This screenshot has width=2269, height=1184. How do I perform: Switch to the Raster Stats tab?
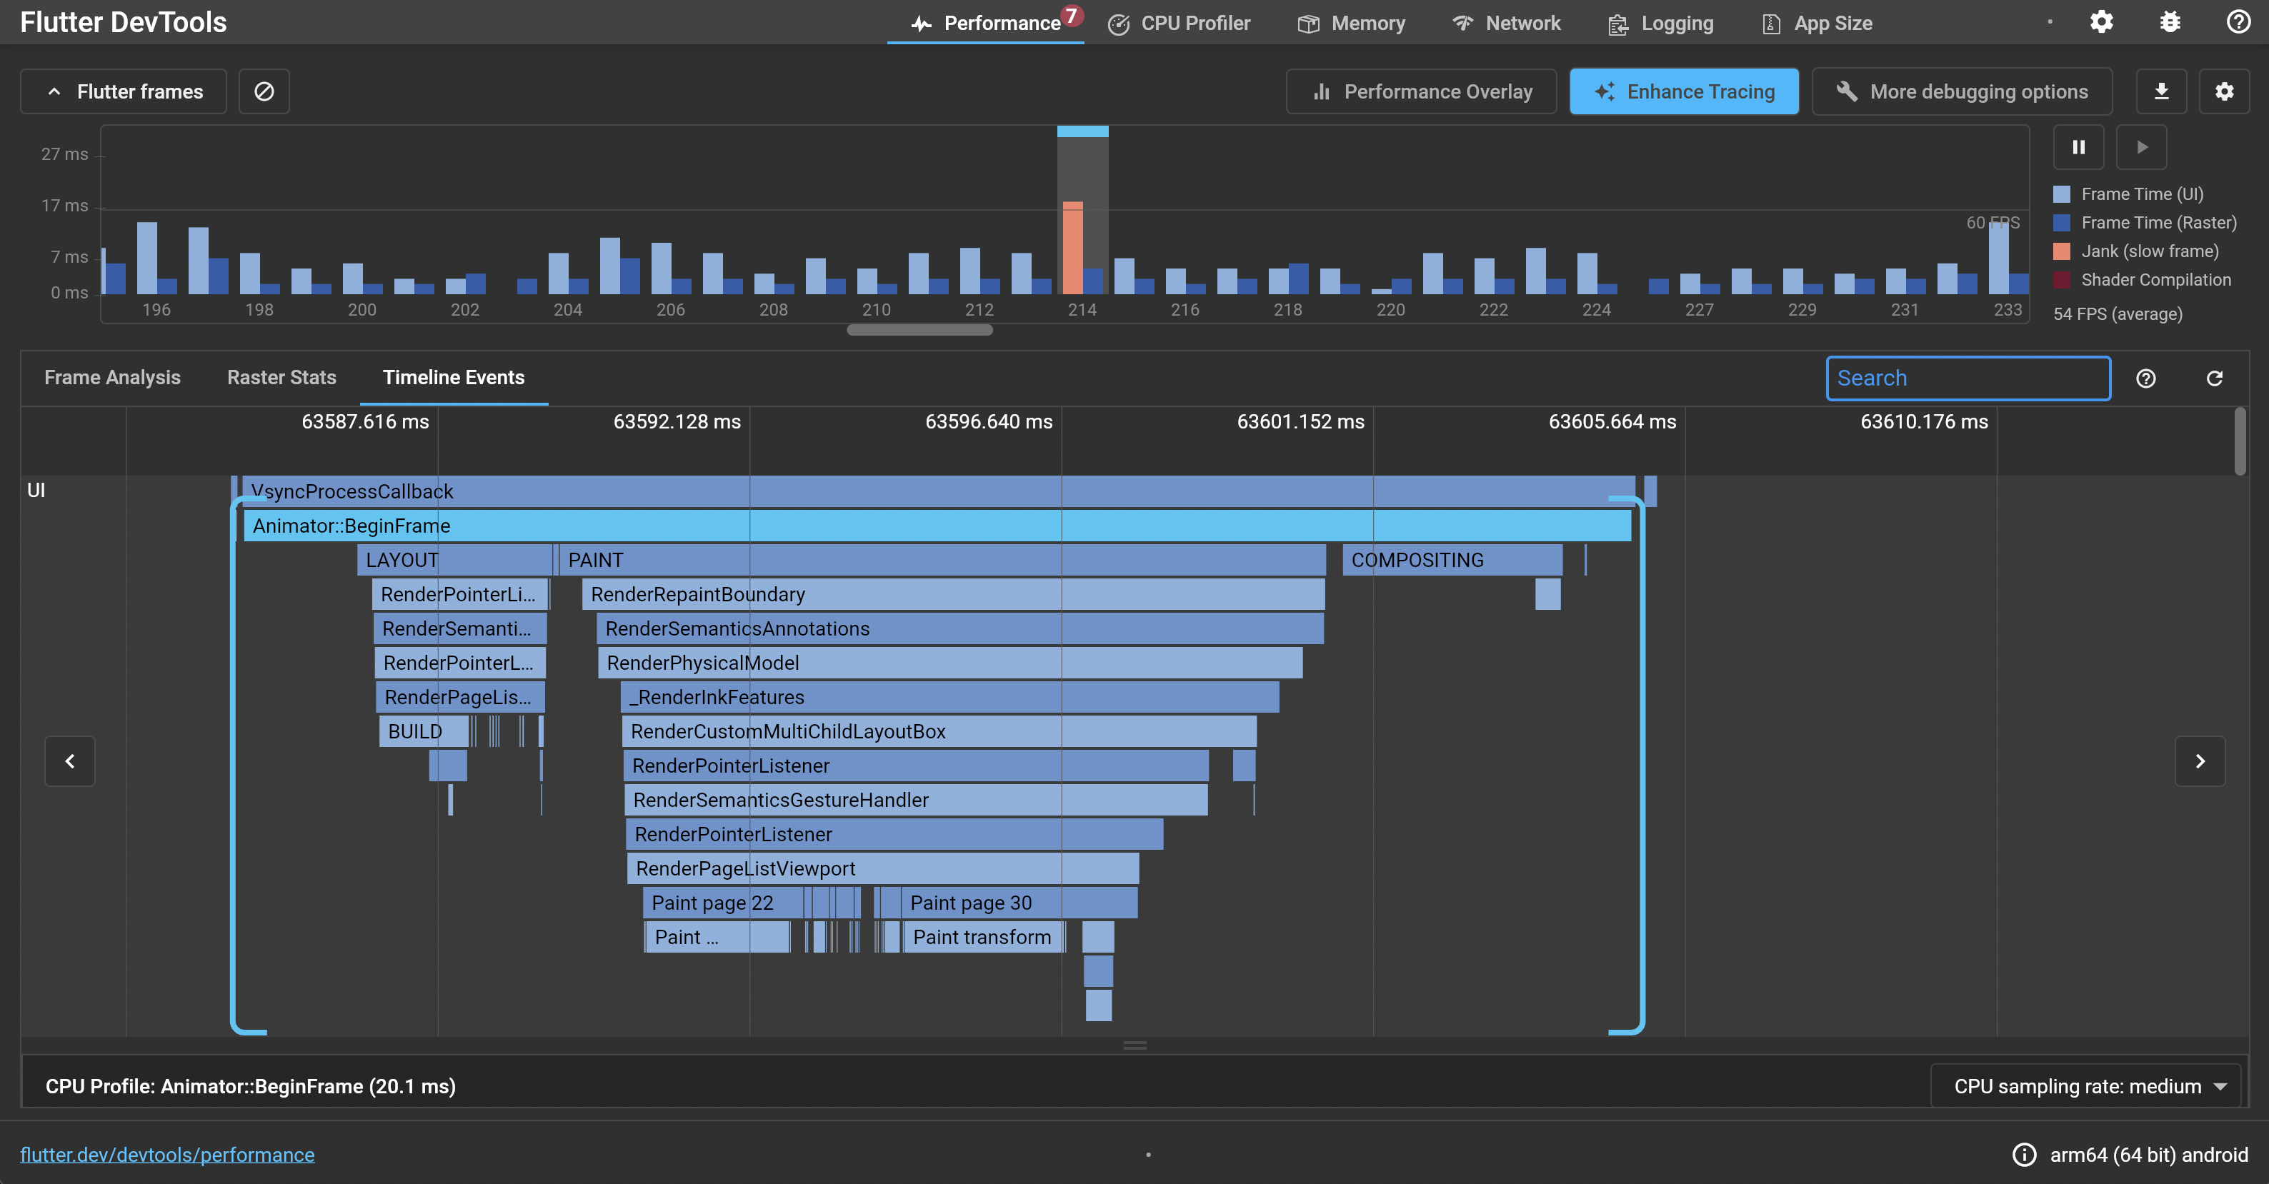(281, 378)
